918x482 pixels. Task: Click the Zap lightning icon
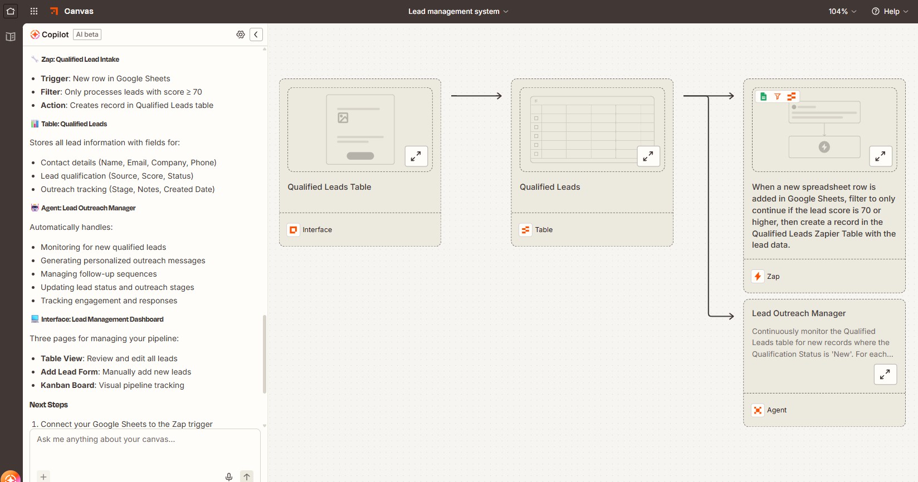point(758,277)
